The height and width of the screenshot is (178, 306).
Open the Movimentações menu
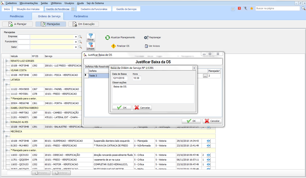click(x=29, y=3)
